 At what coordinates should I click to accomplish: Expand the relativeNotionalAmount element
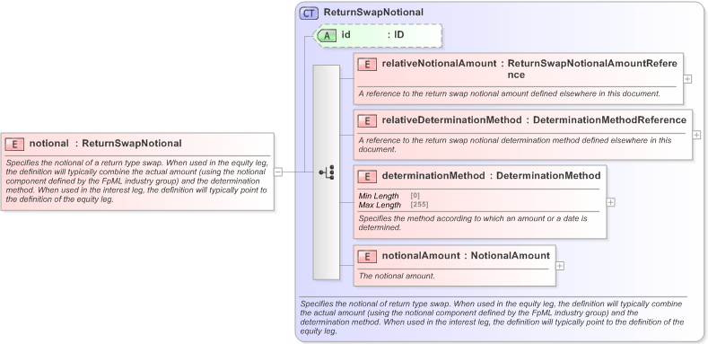[x=687, y=79]
